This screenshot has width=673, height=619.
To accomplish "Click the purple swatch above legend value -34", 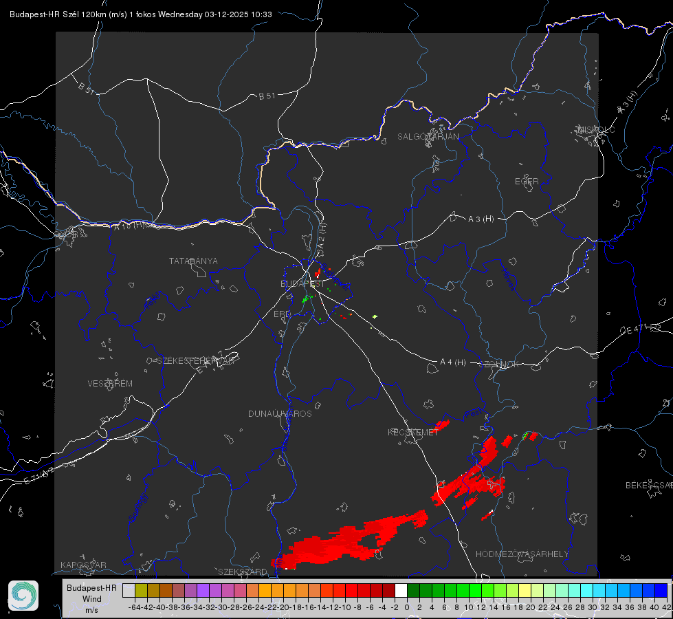I will [x=203, y=590].
